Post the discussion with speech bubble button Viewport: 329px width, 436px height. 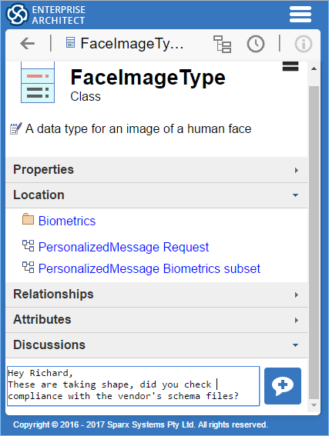[x=283, y=386]
